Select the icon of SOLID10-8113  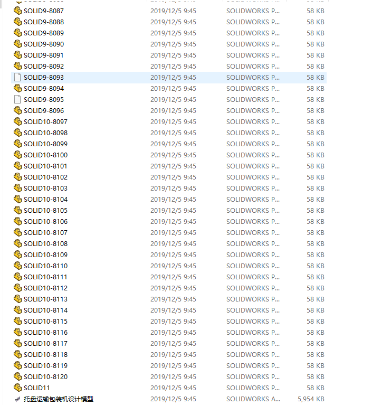[x=17, y=299]
